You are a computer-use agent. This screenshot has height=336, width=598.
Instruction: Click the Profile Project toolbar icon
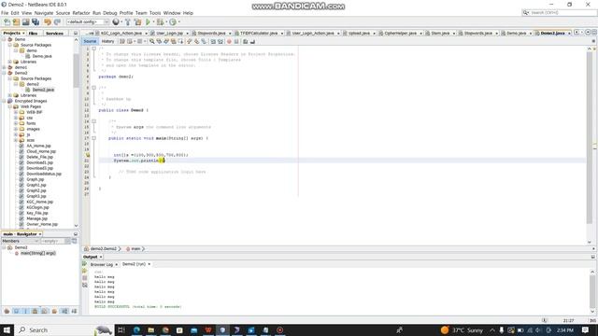pos(173,22)
